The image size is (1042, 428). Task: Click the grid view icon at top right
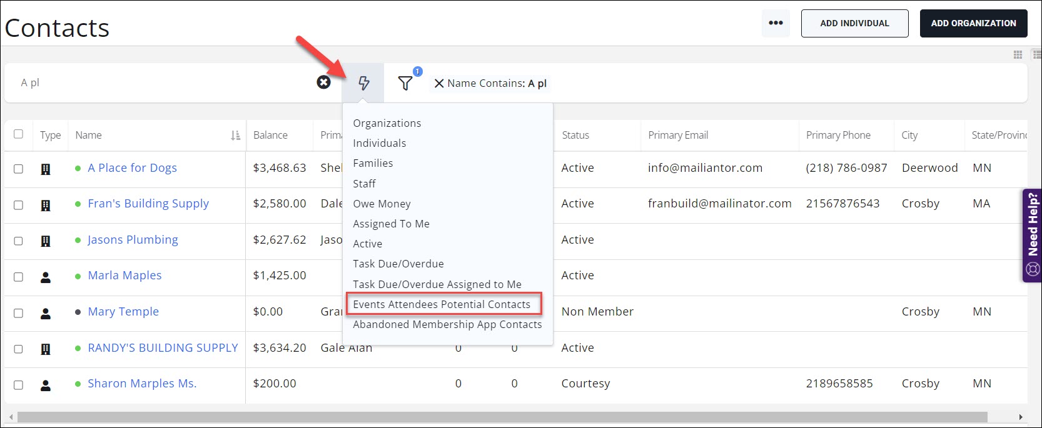[x=1018, y=55]
